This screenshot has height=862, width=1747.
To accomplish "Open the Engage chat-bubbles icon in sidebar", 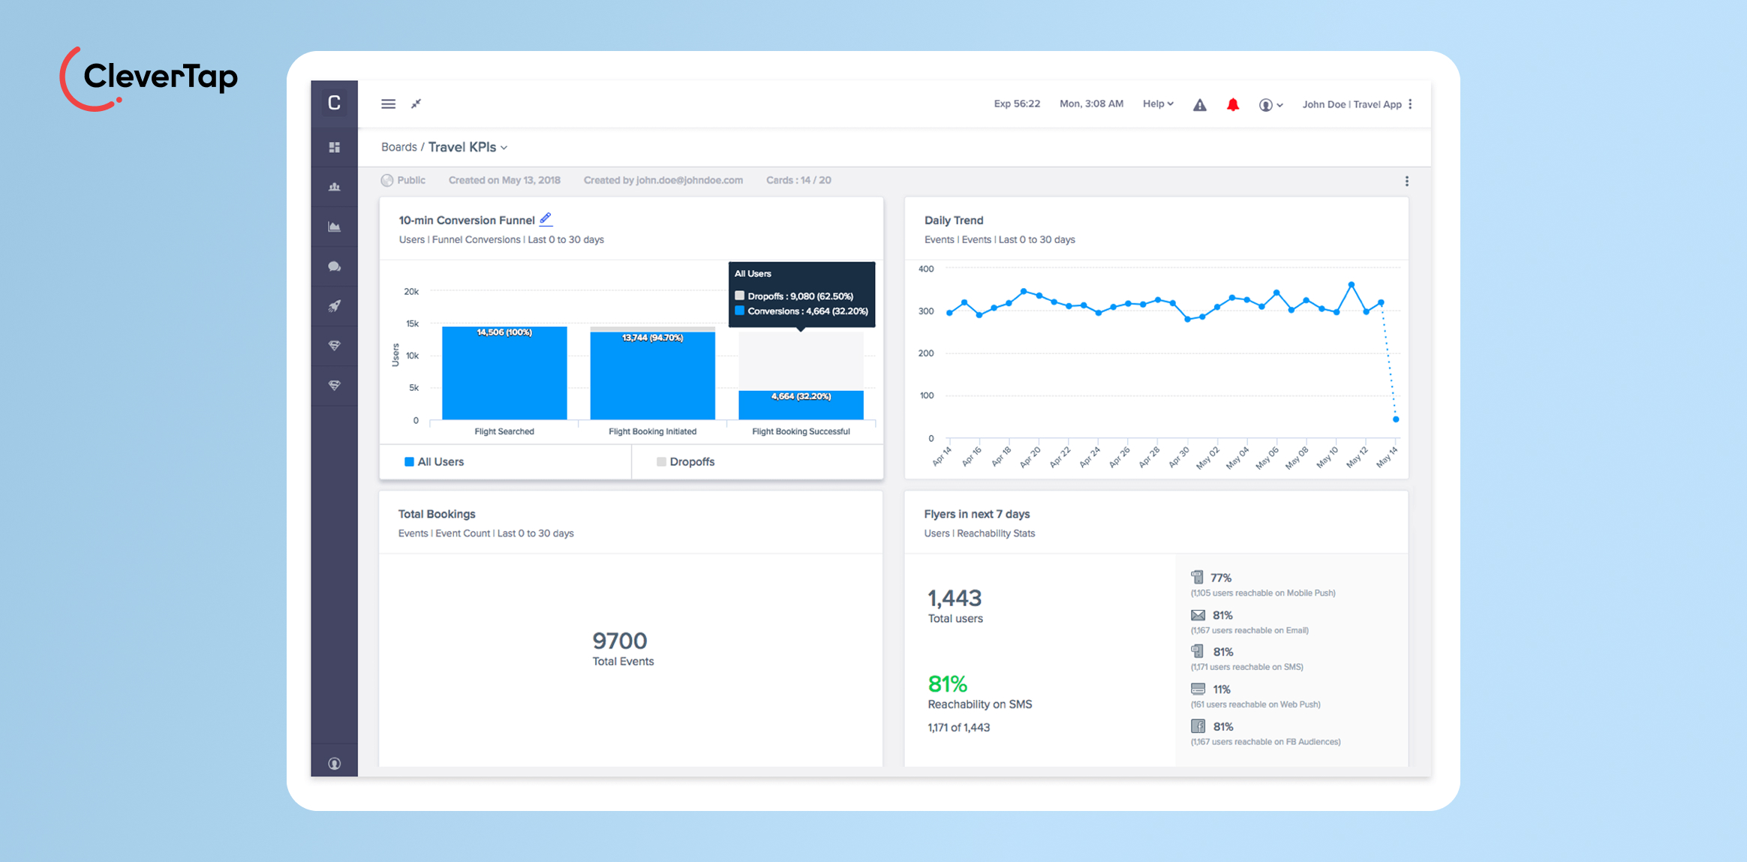I will (335, 266).
